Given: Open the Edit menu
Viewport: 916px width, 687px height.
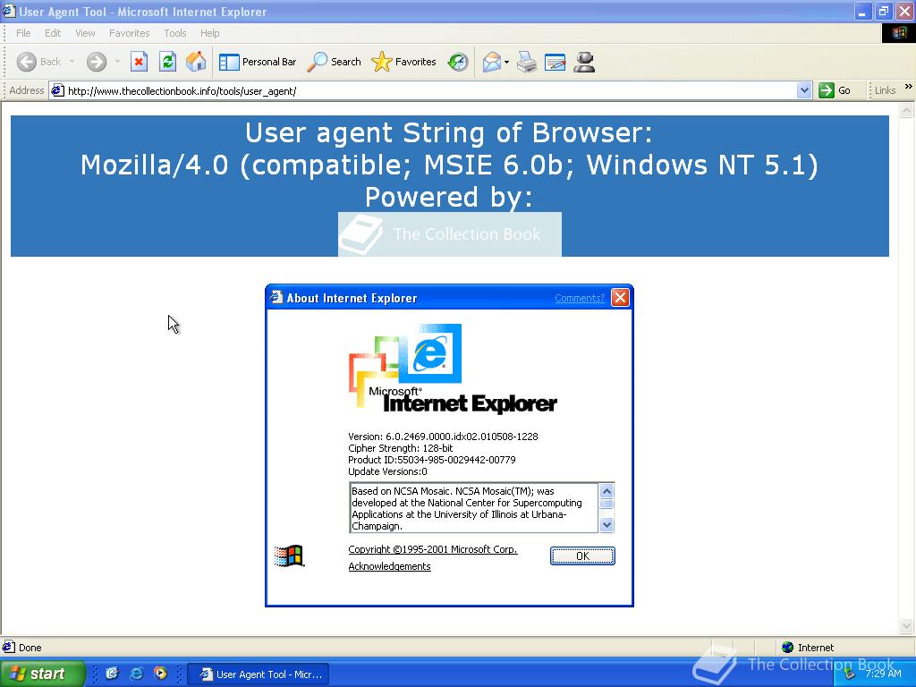Looking at the screenshot, I should (53, 33).
